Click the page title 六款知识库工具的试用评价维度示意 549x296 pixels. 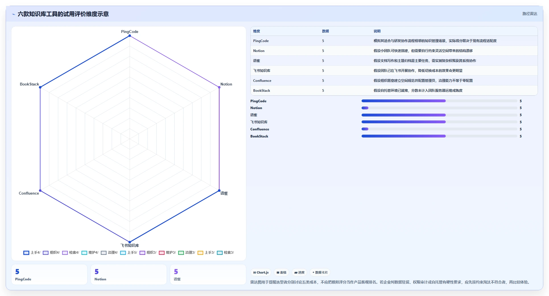63,14
